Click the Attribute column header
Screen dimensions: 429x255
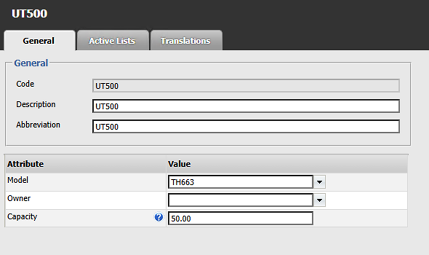coord(26,164)
